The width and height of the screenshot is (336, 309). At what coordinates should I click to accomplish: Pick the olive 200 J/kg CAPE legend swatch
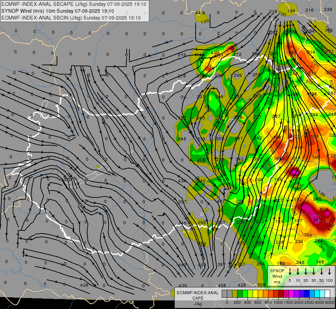click(235, 294)
